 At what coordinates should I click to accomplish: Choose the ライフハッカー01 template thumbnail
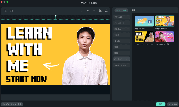pyautogui.click(x=165, y=37)
